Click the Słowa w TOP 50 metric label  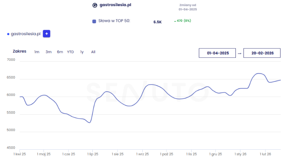(114, 21)
